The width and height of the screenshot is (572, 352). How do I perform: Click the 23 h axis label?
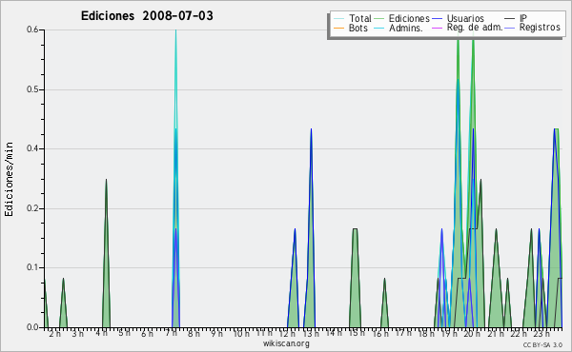click(541, 333)
